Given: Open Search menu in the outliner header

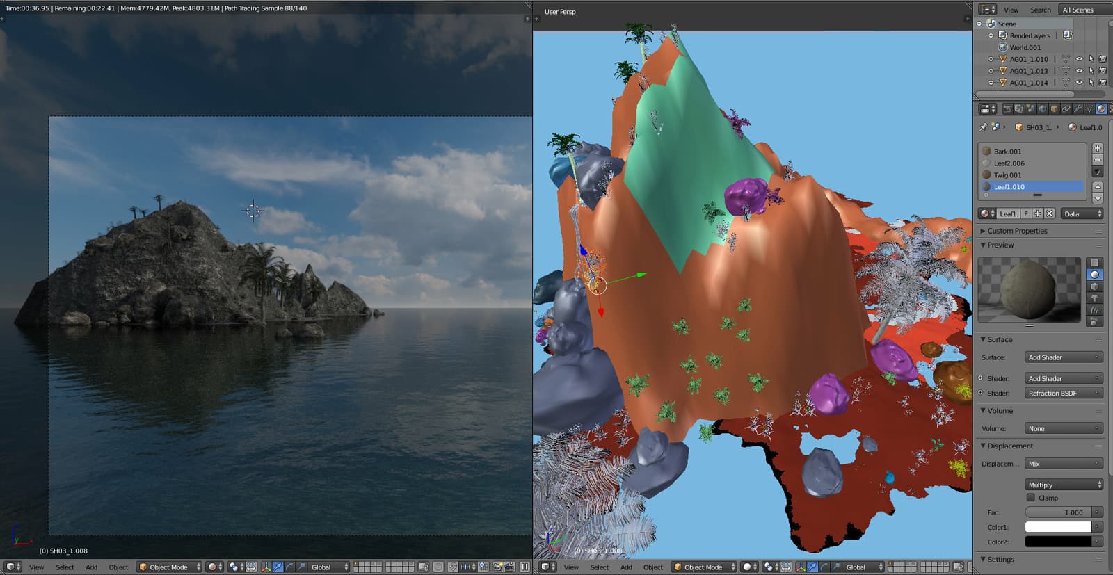Looking at the screenshot, I should [x=1041, y=10].
